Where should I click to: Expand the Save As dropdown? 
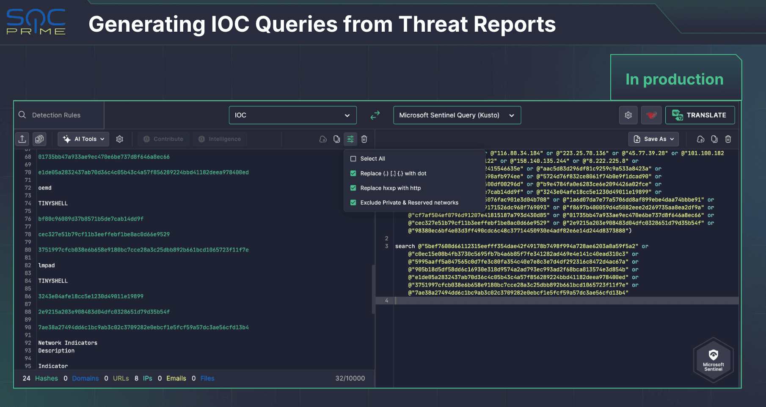click(654, 139)
